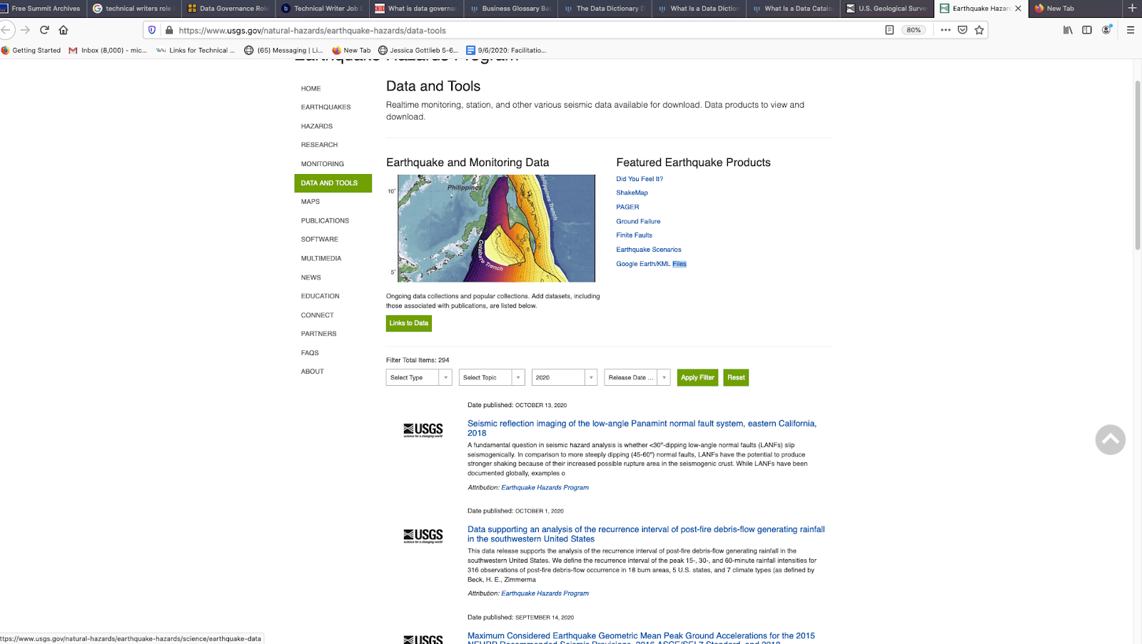This screenshot has height=644, width=1142.
Task: Open the Firefox account icon
Action: pos(1107,29)
